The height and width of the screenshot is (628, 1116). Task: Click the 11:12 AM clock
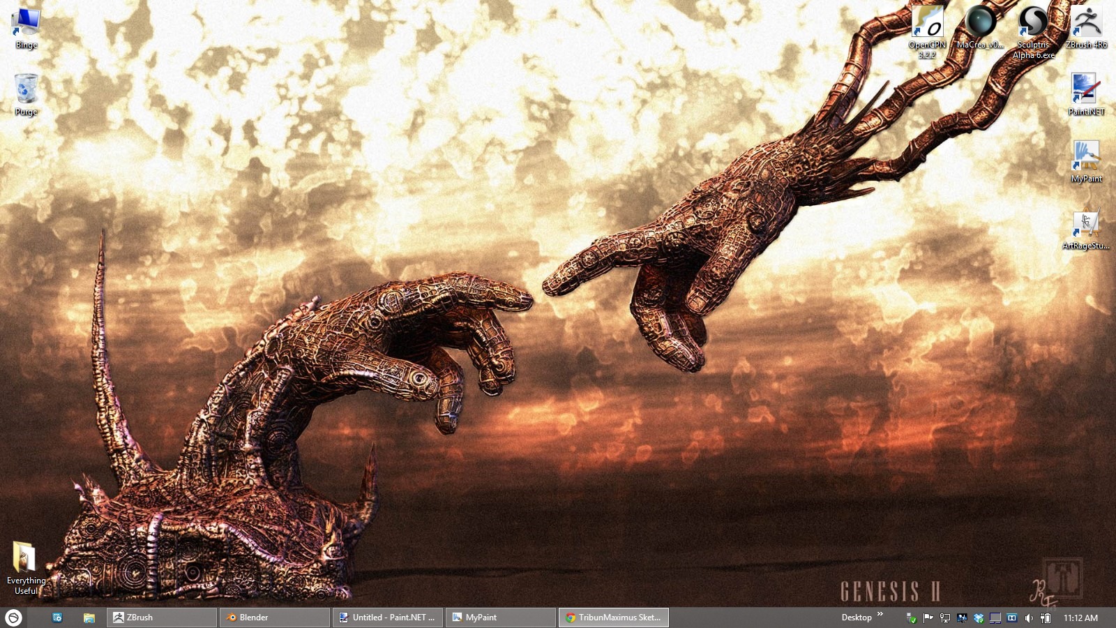click(1080, 618)
